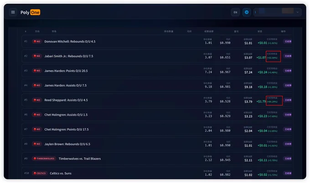The height and width of the screenshot is (183, 310).
Task: Select Reed Sheppard: Assists O/U 4.5
Action: (x=66, y=100)
